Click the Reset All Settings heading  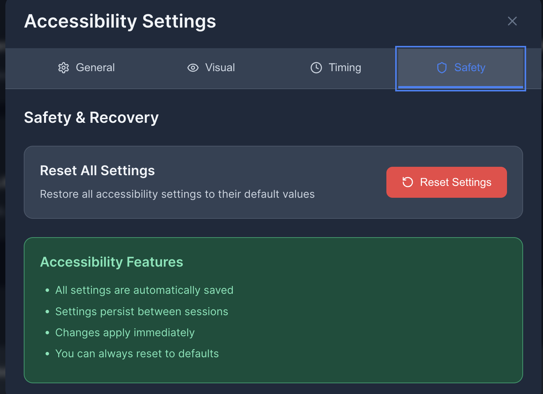pos(97,171)
